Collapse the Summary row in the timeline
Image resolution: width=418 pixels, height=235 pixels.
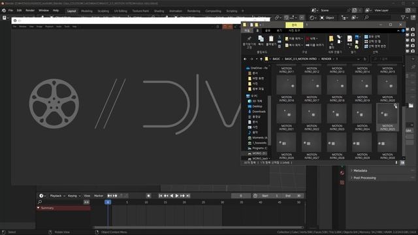39,208
